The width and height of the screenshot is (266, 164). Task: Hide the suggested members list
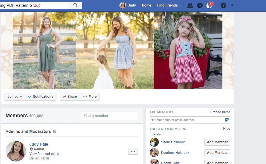[227, 129]
